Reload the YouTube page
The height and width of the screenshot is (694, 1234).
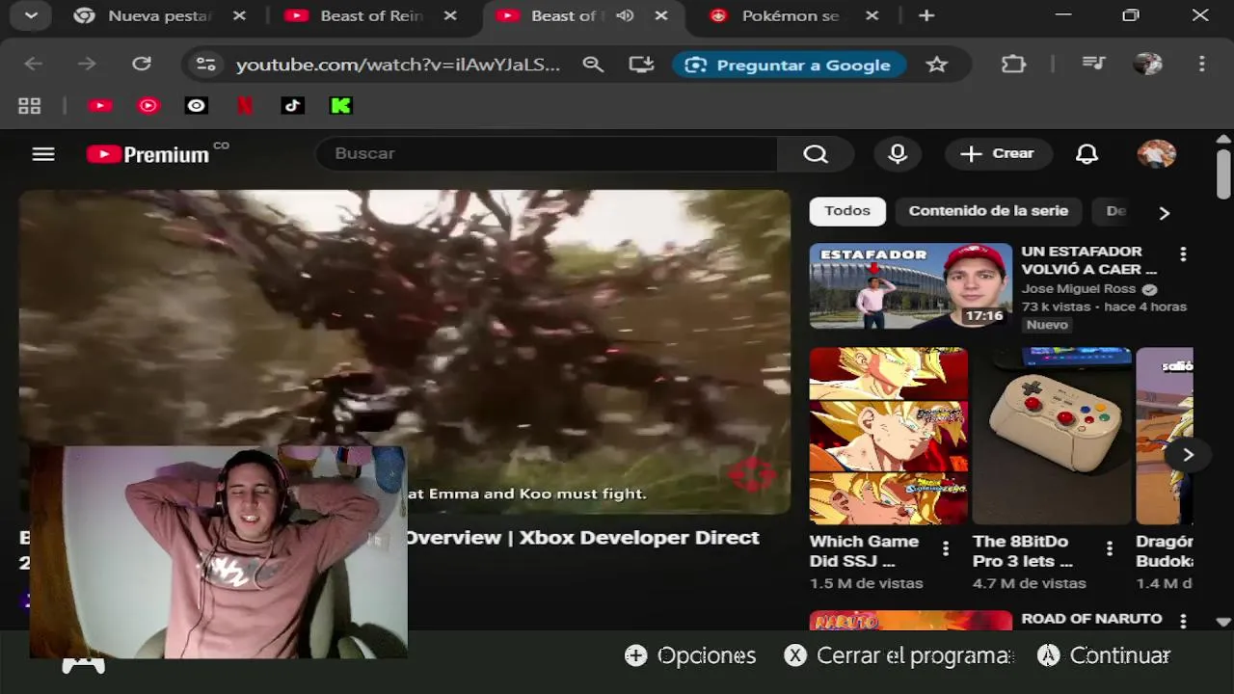coord(142,64)
